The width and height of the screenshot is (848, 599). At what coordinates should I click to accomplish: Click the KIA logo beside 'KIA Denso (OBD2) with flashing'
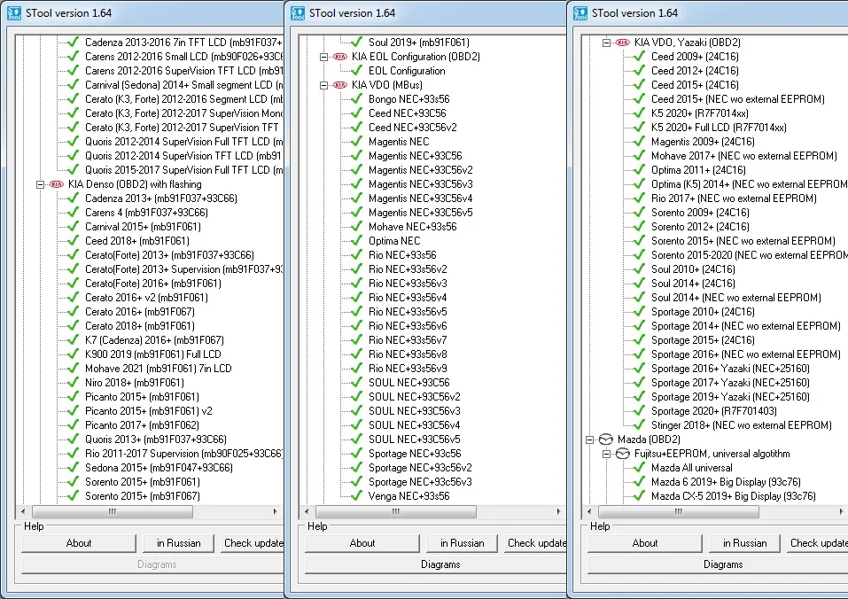(x=56, y=184)
